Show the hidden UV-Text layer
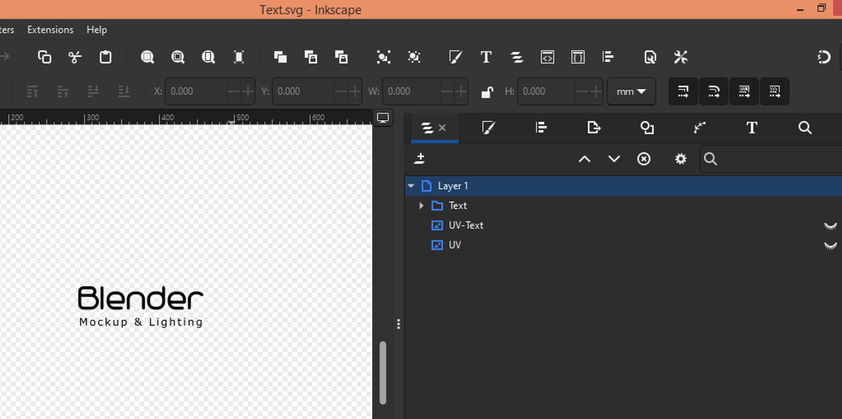The width and height of the screenshot is (842, 419). [x=830, y=226]
